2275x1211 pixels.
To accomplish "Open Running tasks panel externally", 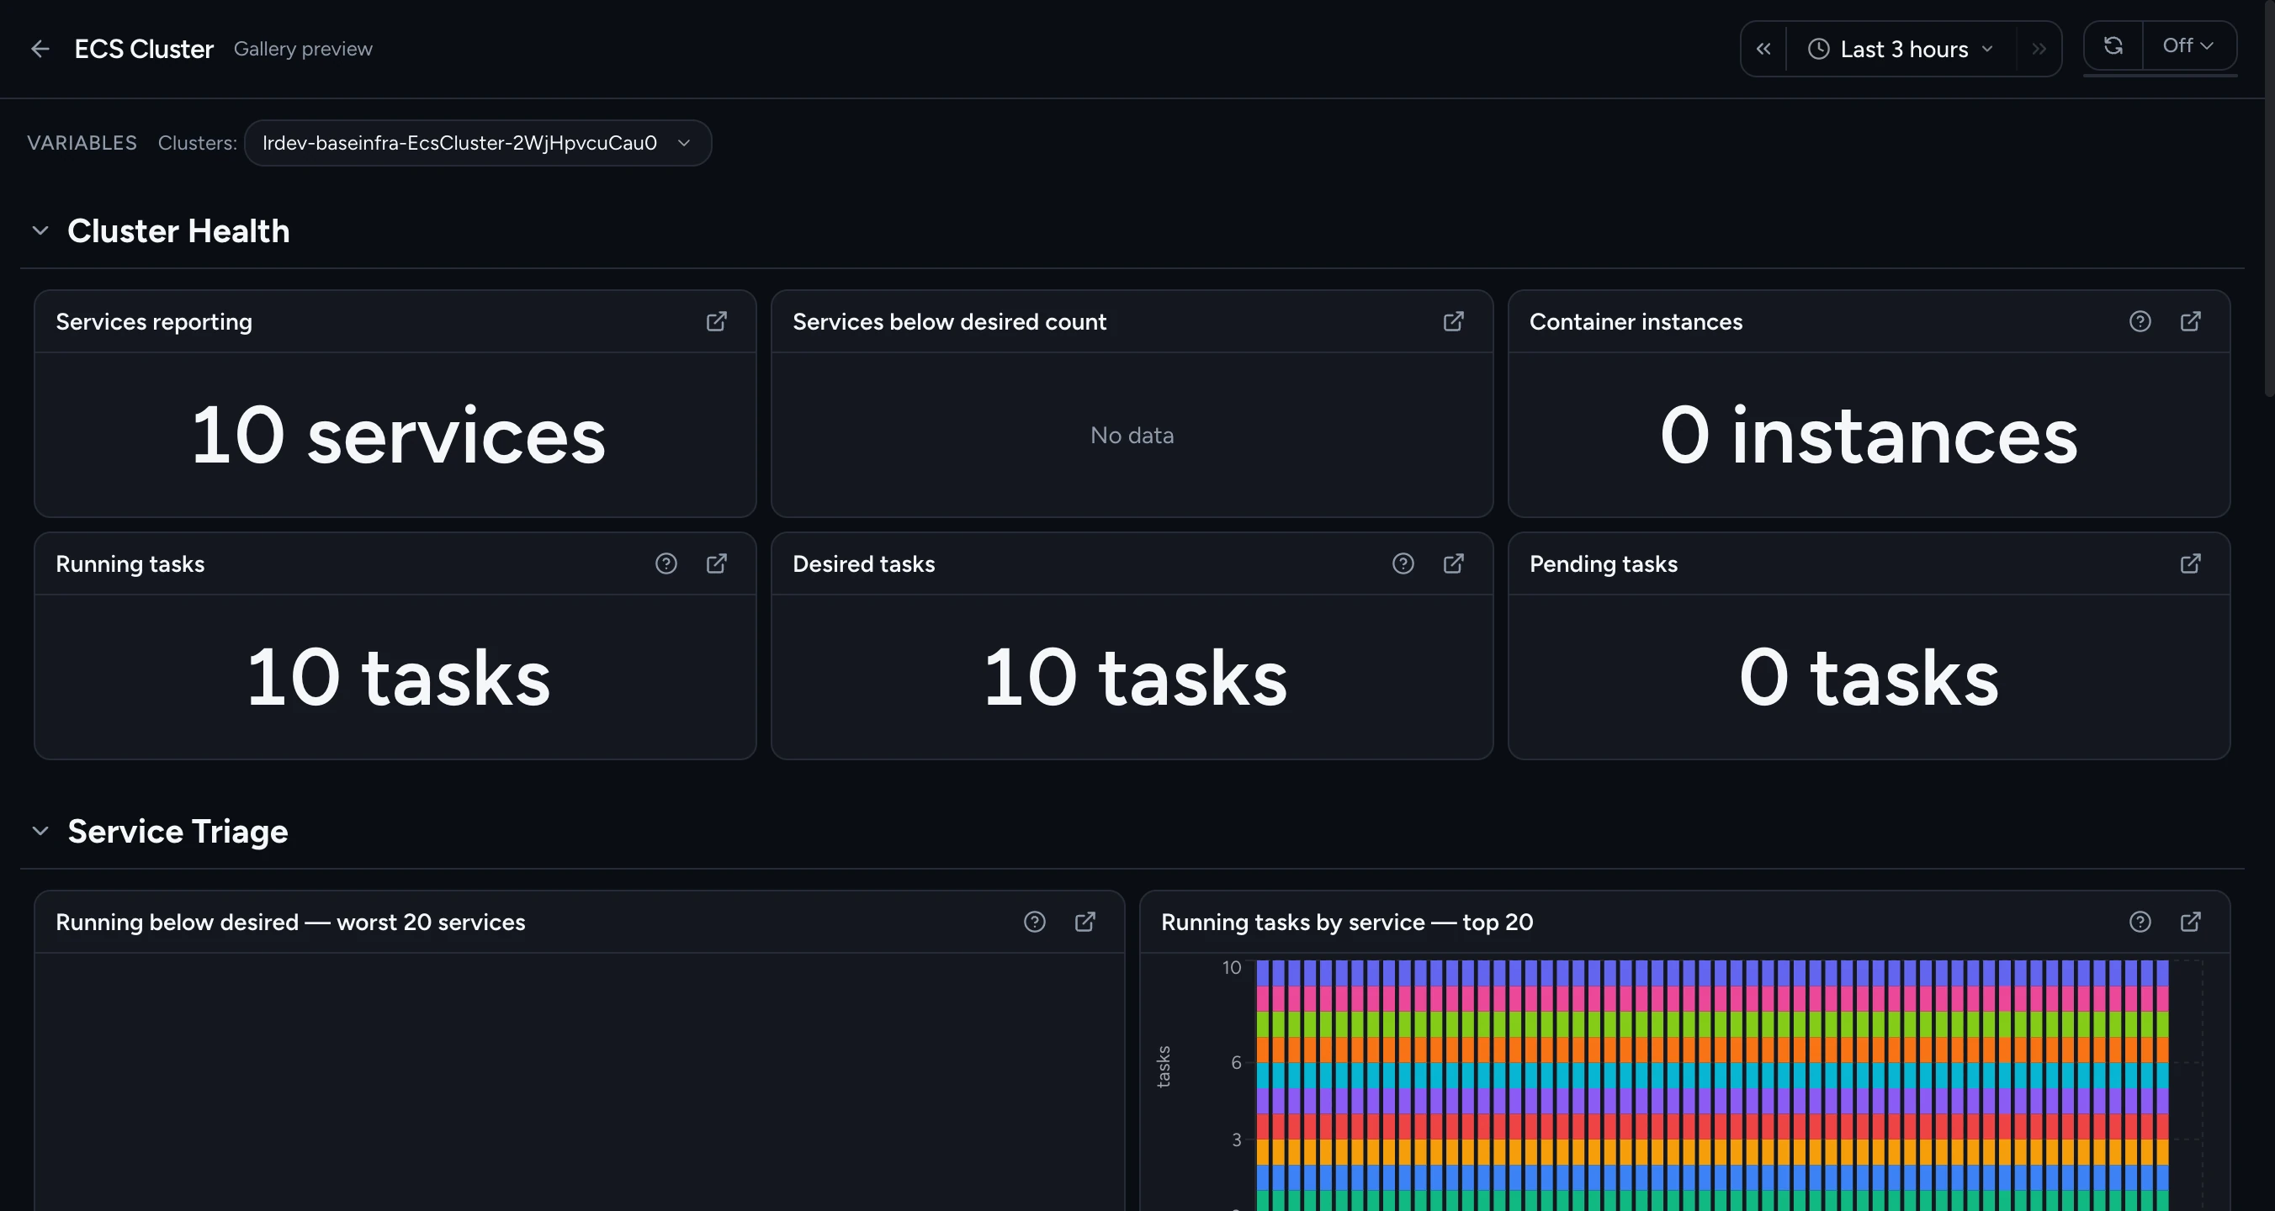I will coord(716,563).
